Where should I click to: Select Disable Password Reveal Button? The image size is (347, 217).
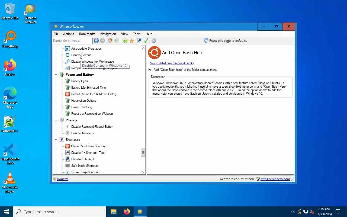click(x=92, y=127)
